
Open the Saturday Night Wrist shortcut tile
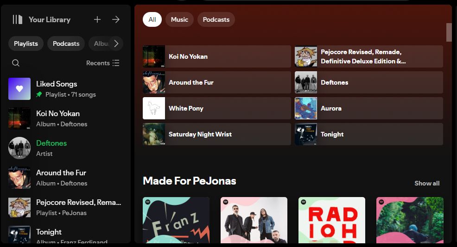(217, 134)
